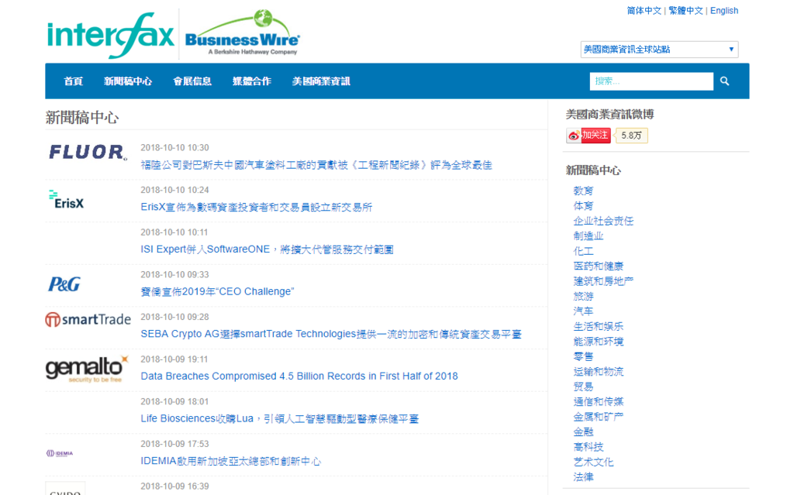794x495 pixels.
Task: Click the Interfax logo
Action: click(110, 36)
